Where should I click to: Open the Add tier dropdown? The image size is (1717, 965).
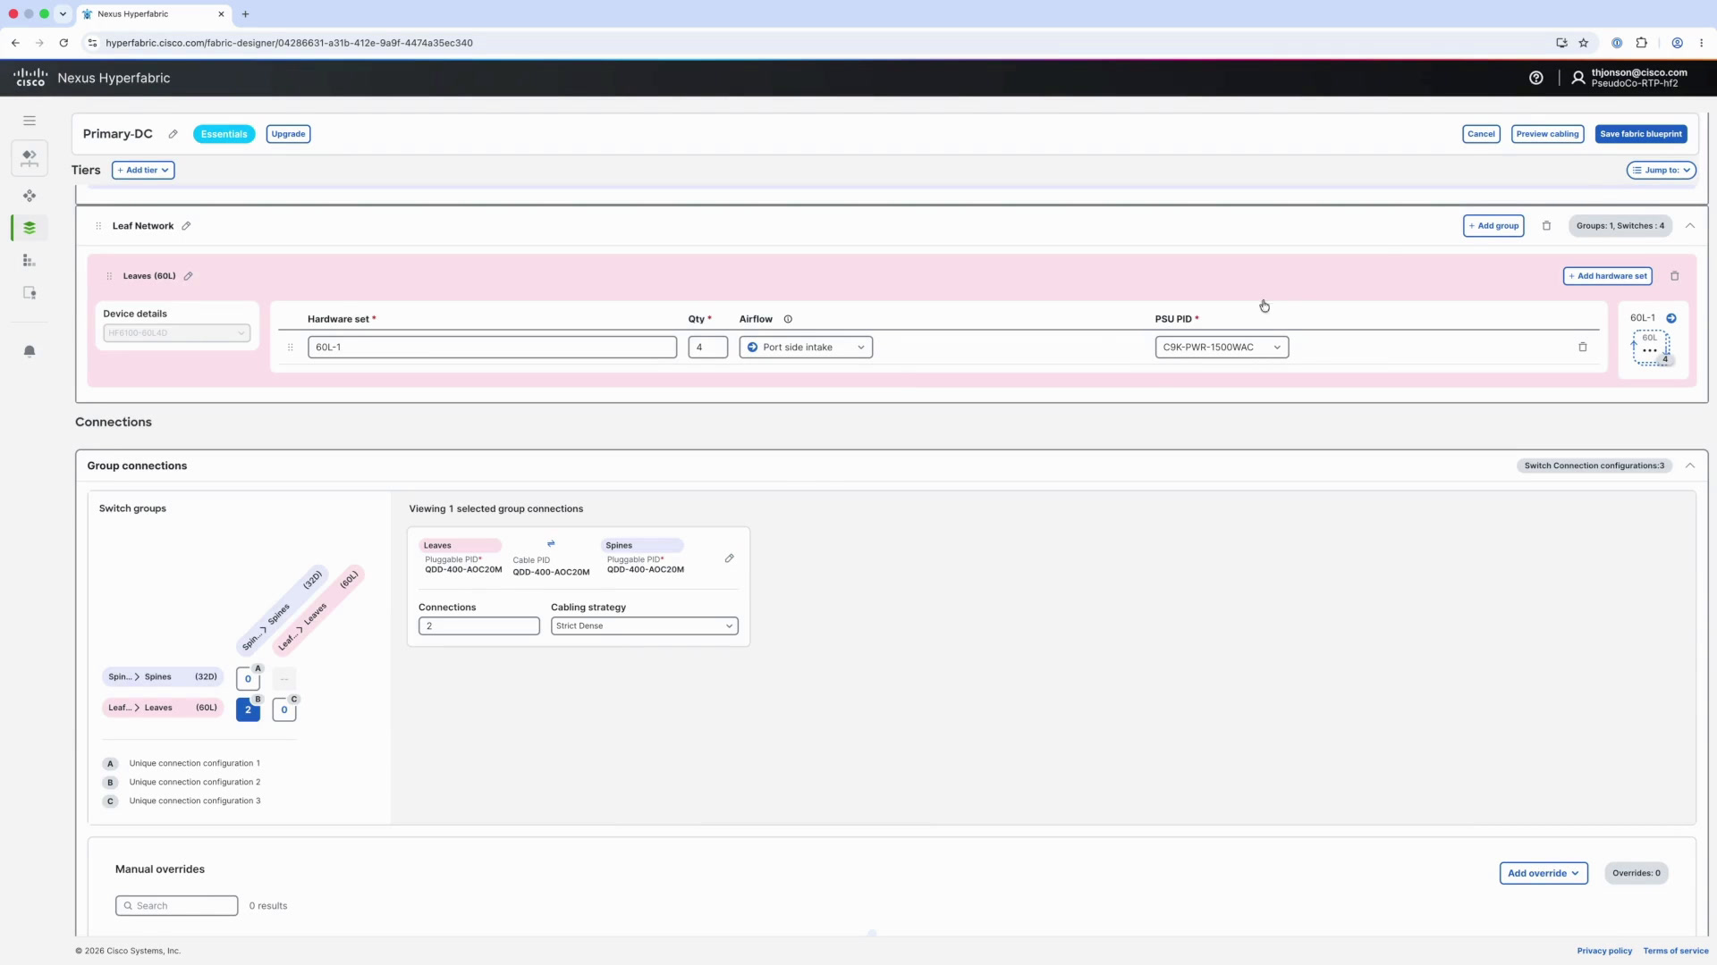[x=143, y=170]
